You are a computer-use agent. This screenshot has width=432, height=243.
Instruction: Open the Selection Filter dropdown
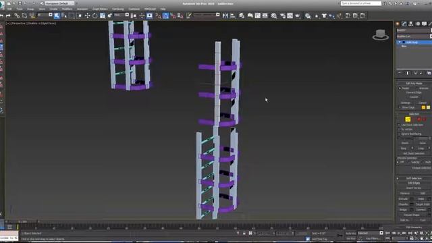45,15
